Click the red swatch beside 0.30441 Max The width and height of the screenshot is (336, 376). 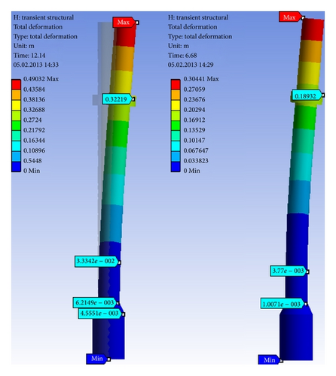tap(176, 85)
